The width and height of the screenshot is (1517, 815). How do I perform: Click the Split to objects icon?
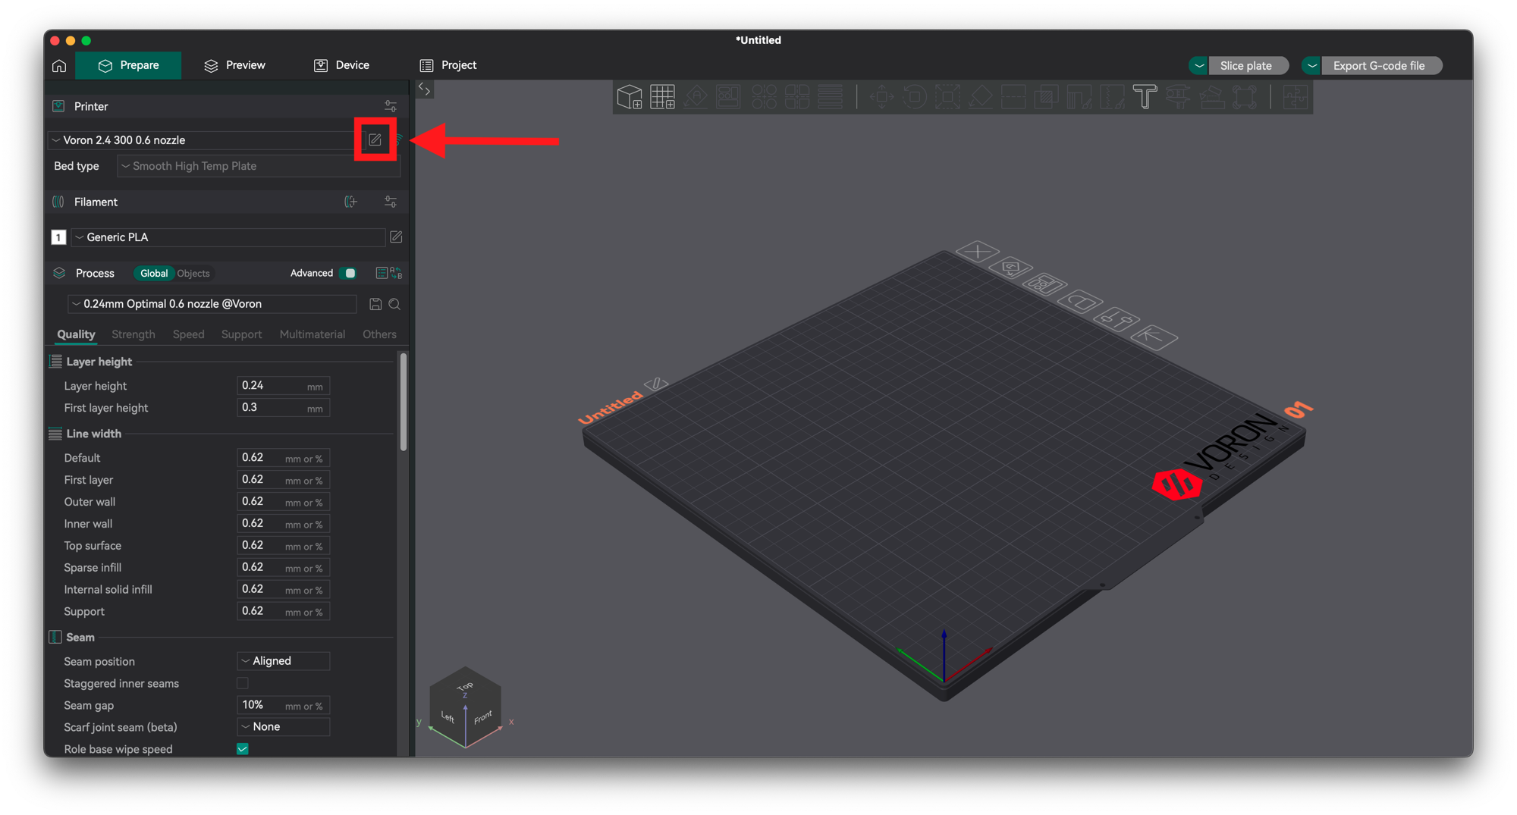[x=765, y=97]
